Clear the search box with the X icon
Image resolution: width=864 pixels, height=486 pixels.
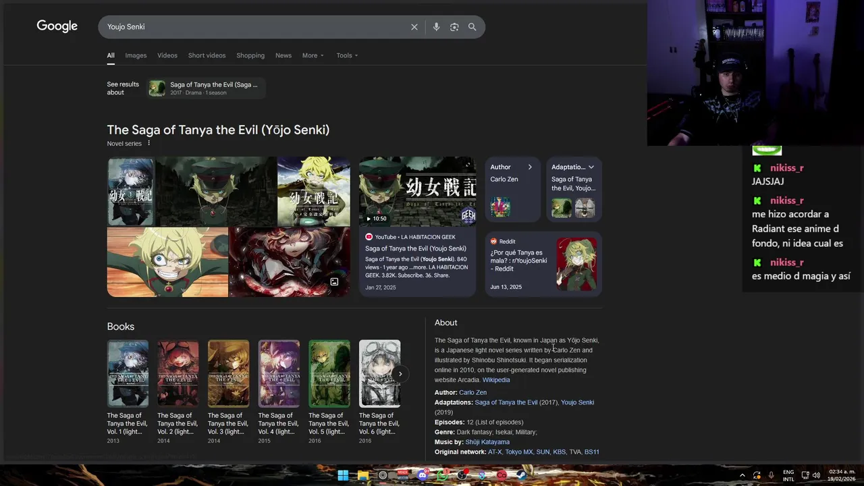(414, 27)
